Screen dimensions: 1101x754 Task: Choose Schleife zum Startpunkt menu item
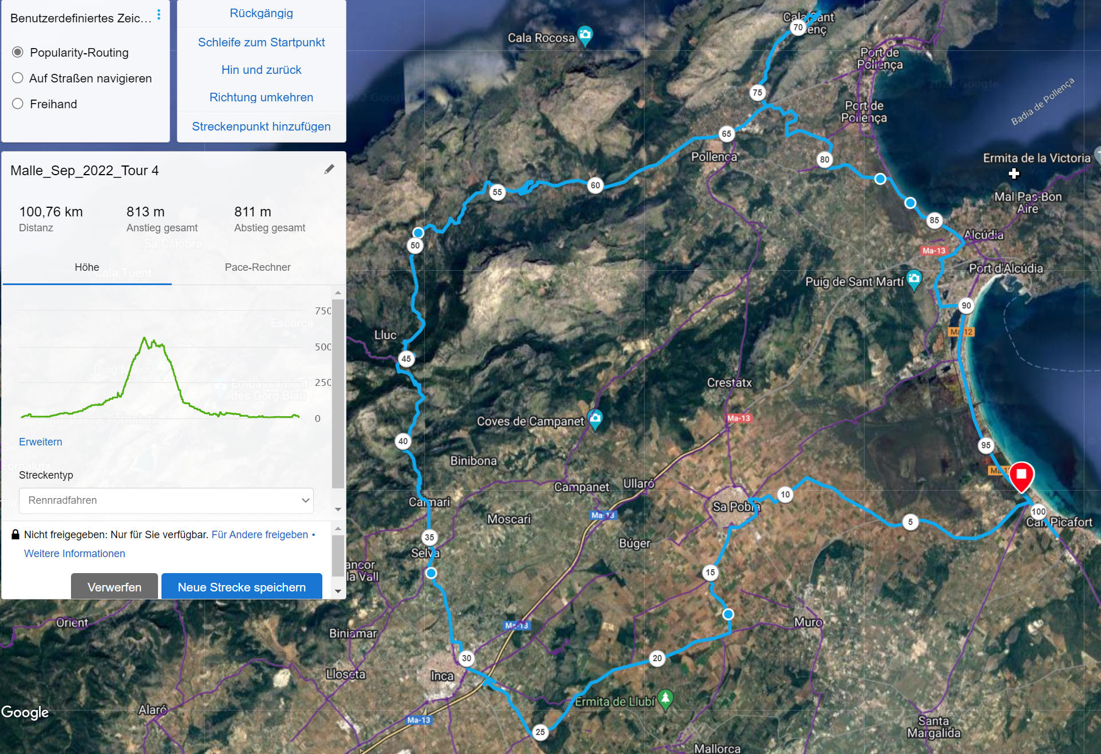click(x=261, y=42)
